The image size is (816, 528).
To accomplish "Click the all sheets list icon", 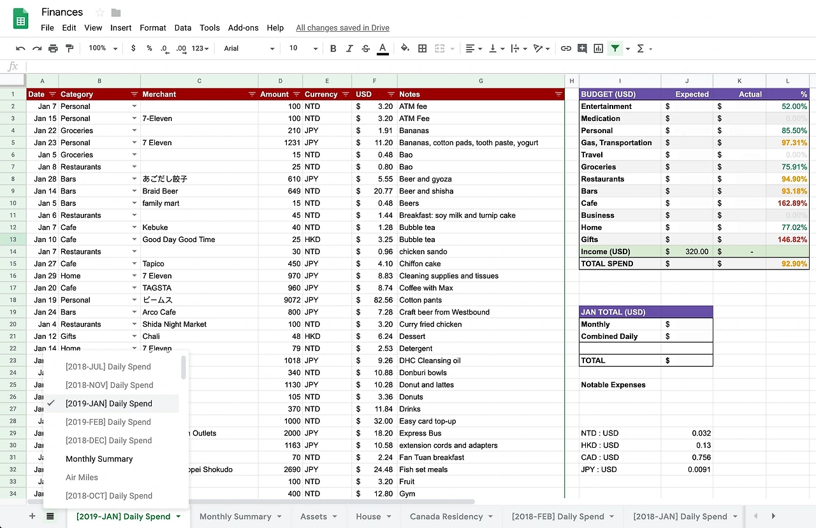I will tap(50, 517).
